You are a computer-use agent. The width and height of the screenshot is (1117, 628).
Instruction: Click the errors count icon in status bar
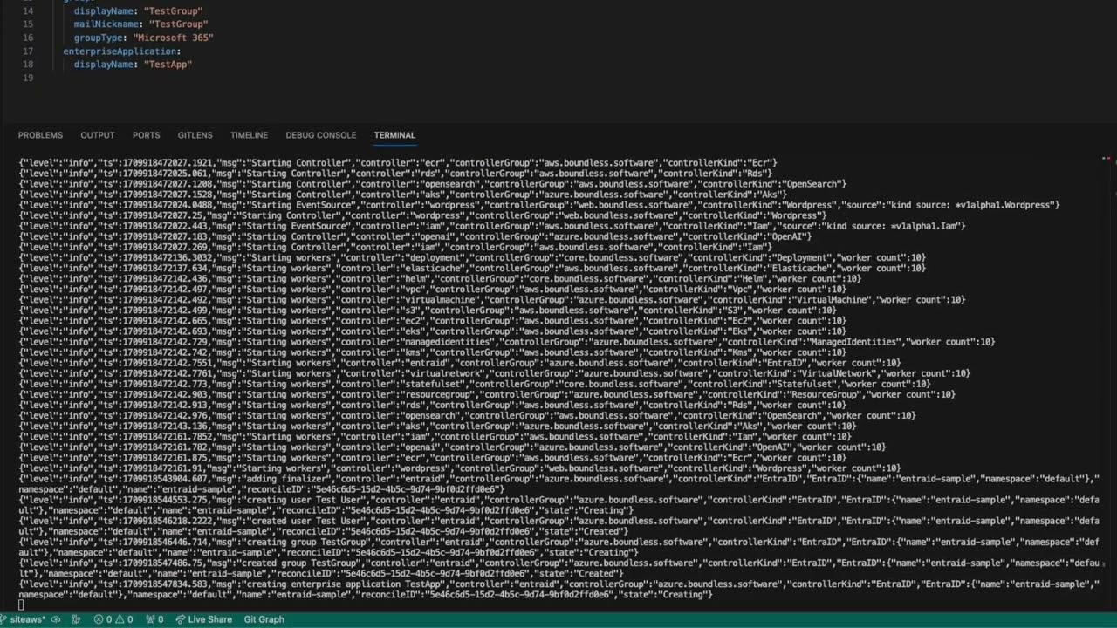tap(103, 619)
